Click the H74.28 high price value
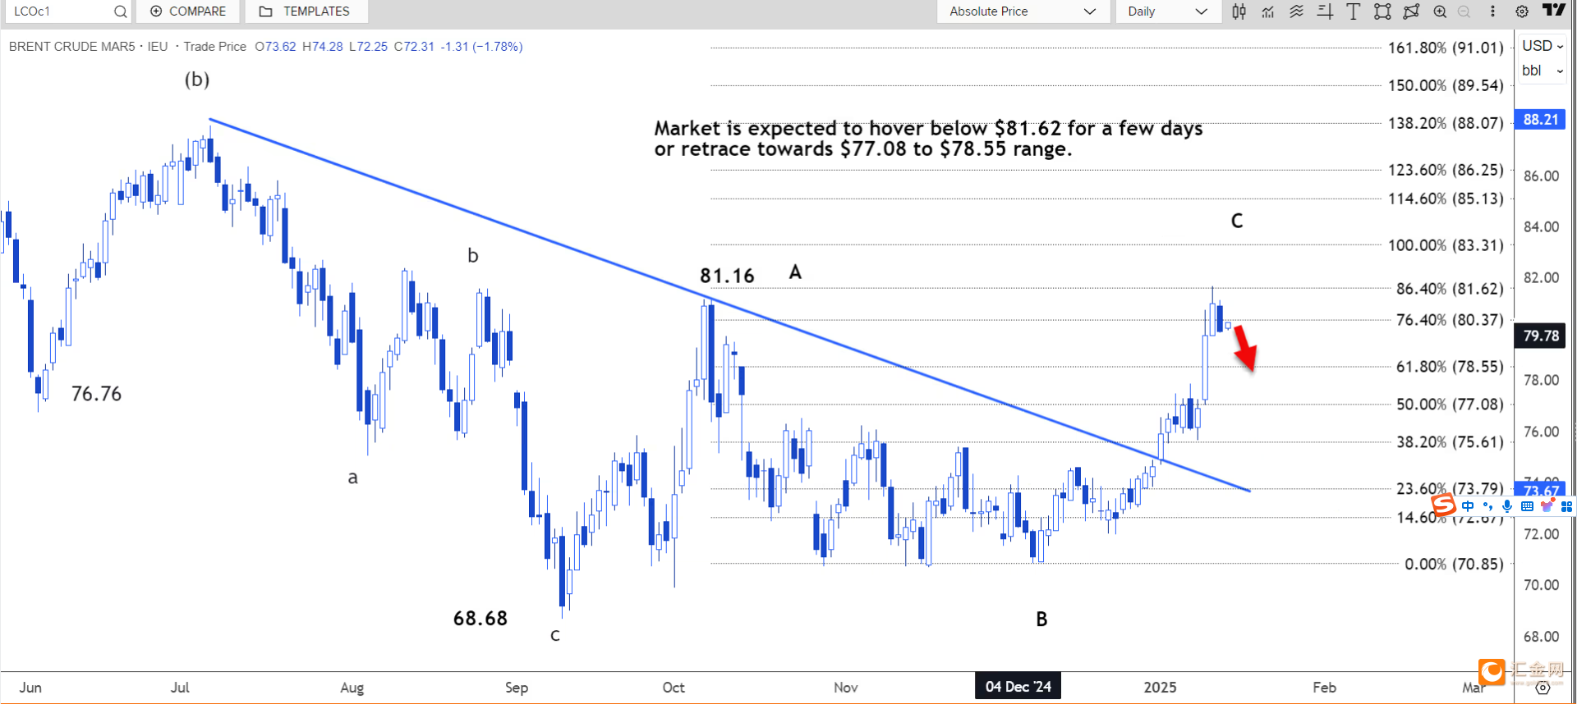Viewport: 1577px width, 704px height. point(323,47)
